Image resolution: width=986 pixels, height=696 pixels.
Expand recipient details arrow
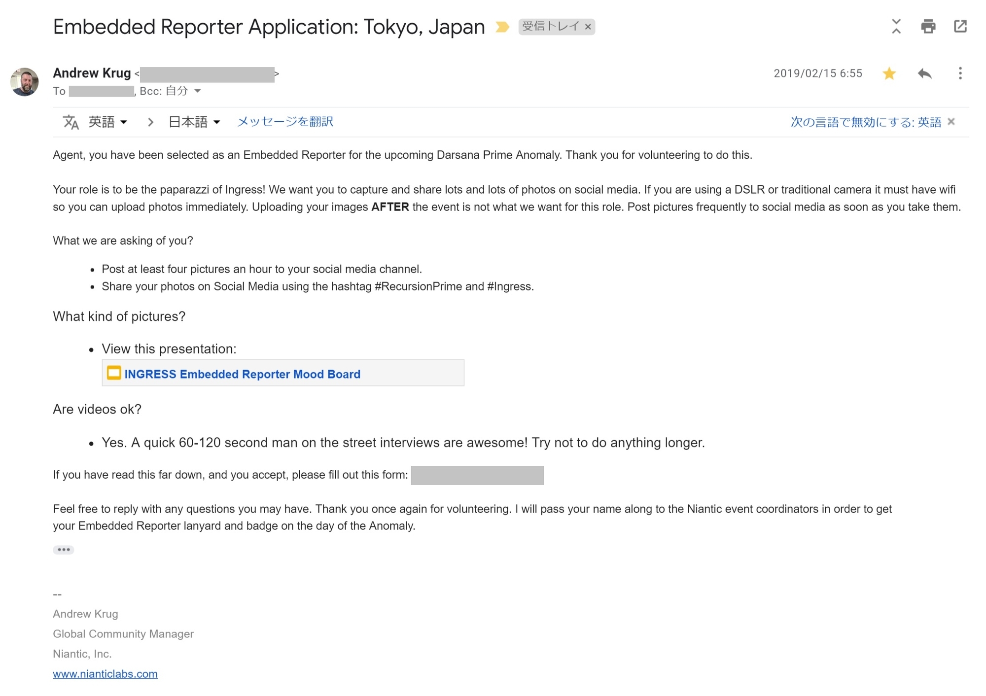coord(198,91)
